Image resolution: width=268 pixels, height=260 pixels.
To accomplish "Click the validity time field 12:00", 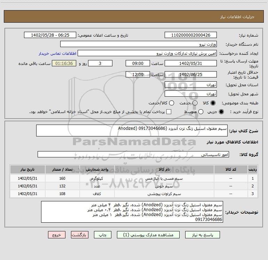I will click(138, 74).
